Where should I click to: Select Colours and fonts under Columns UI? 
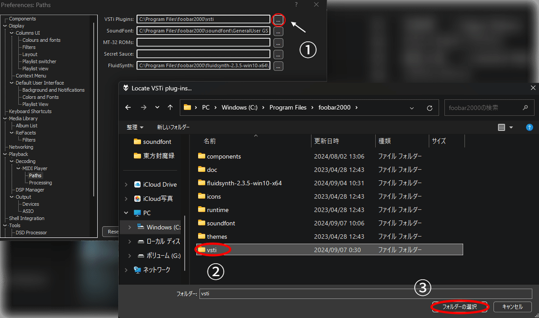click(41, 40)
